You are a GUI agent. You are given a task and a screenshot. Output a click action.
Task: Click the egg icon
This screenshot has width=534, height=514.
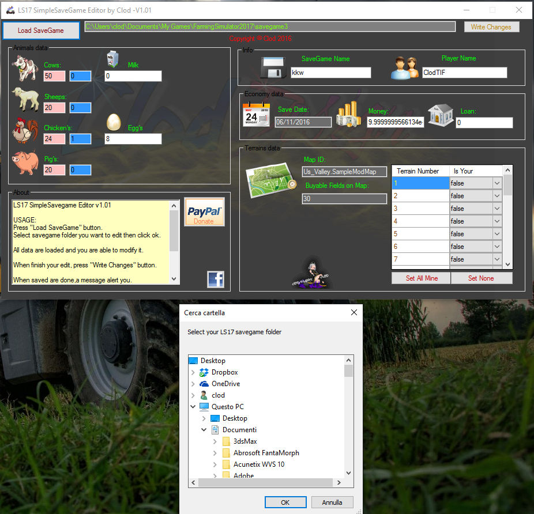114,122
